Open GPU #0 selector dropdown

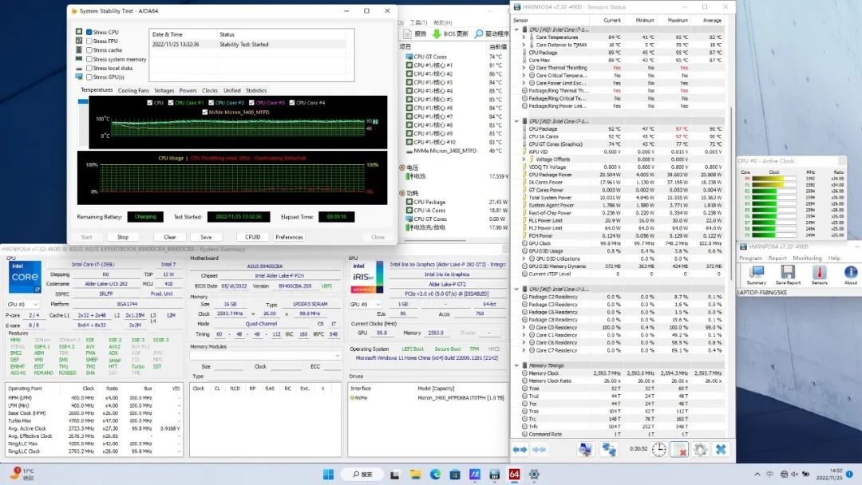(366, 304)
